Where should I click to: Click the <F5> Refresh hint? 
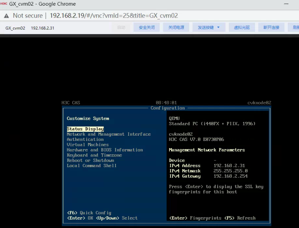[240, 218]
